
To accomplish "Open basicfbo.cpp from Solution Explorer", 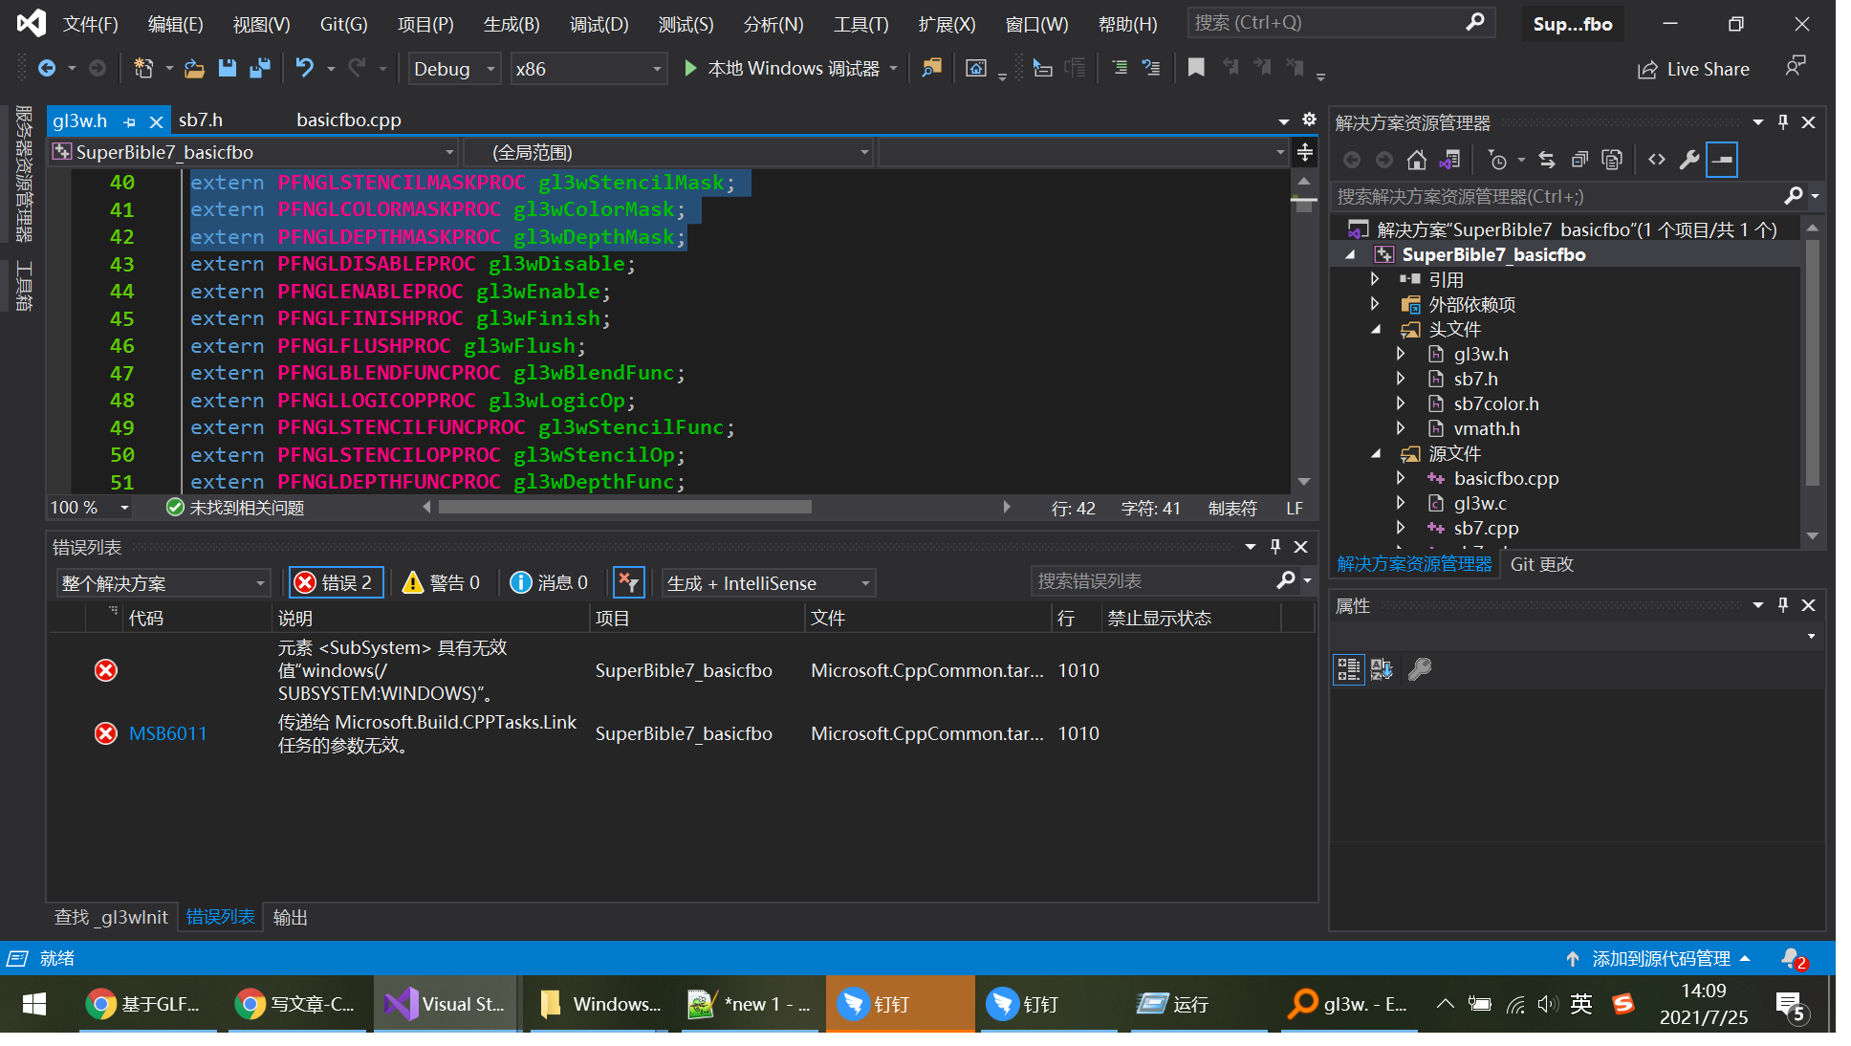I will (1505, 478).
